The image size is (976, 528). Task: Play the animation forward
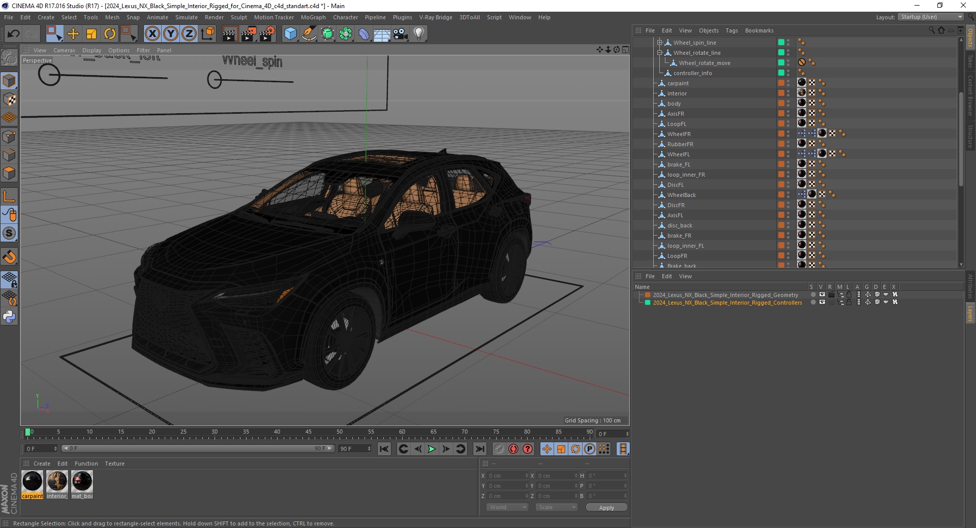coord(432,449)
